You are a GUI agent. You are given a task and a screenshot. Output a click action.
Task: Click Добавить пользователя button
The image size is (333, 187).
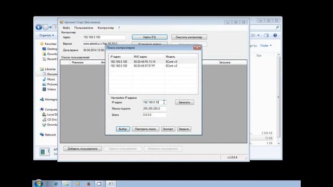point(82,149)
